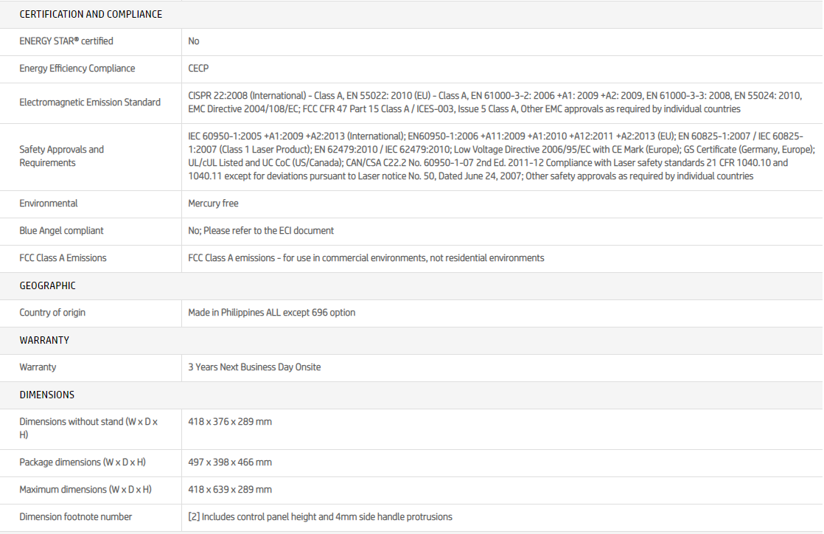Click the Certification and Compliance section header
824x534 pixels.
point(91,14)
